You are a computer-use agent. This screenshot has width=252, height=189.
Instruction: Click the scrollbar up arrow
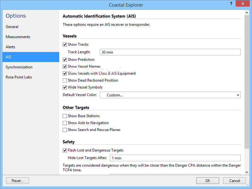pos(247,13)
